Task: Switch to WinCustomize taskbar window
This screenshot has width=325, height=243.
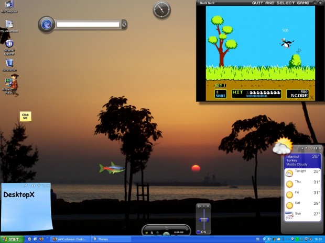Action: [x=70, y=239]
